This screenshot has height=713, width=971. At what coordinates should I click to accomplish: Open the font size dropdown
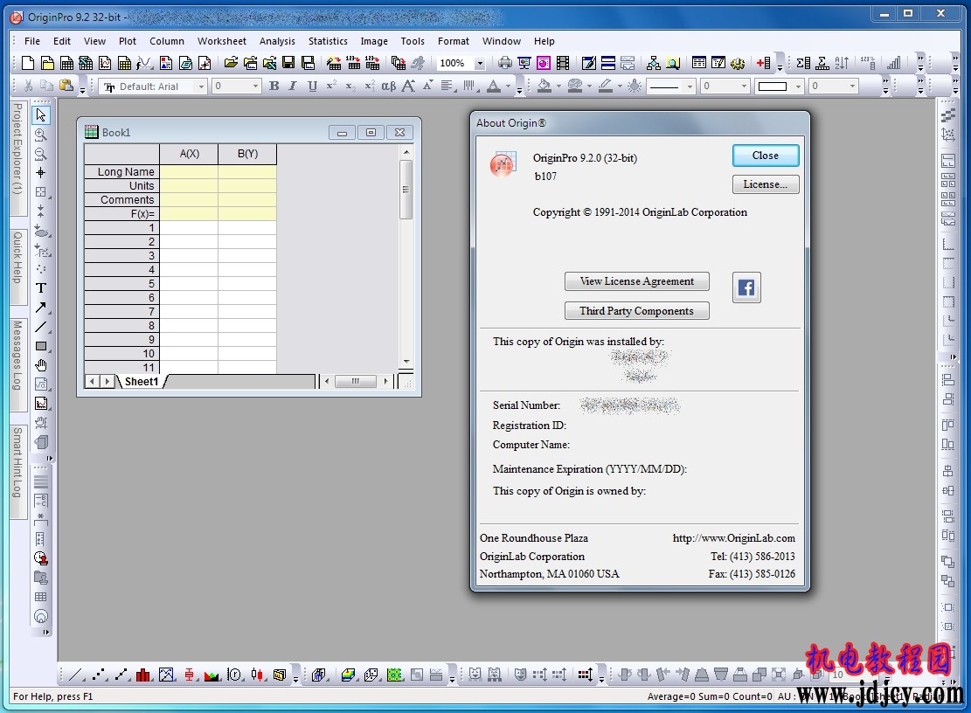coord(256,87)
